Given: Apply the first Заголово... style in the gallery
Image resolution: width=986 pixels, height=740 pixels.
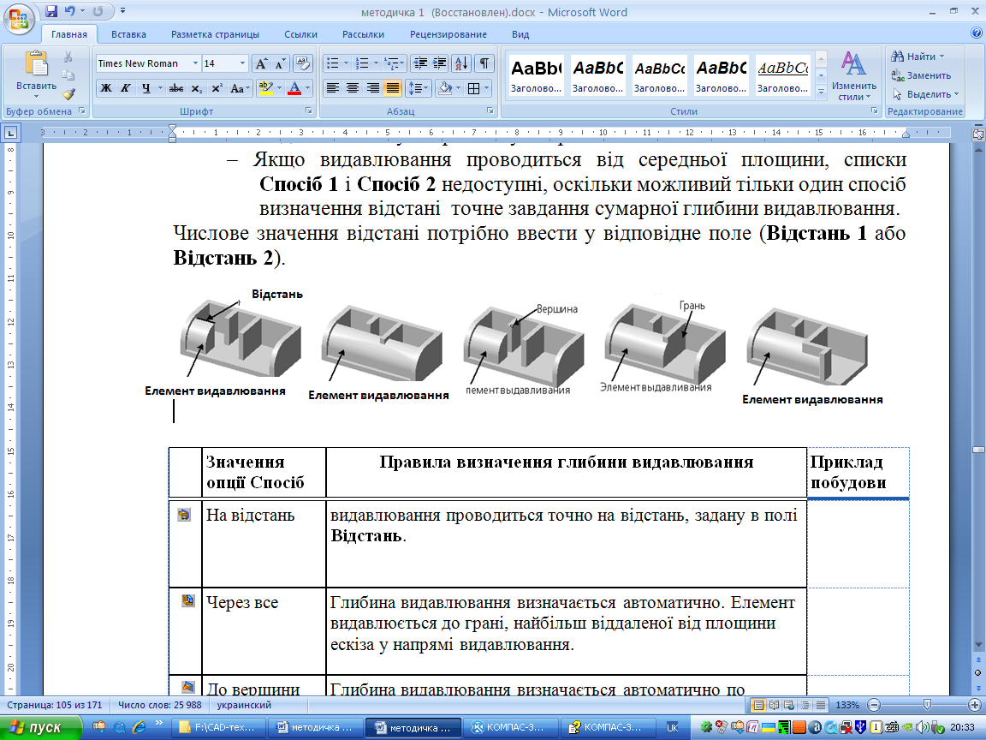Looking at the screenshot, I should (536, 75).
